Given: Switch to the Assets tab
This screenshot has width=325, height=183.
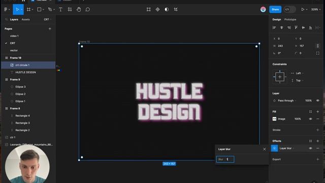Looking at the screenshot, I should point(26,19).
